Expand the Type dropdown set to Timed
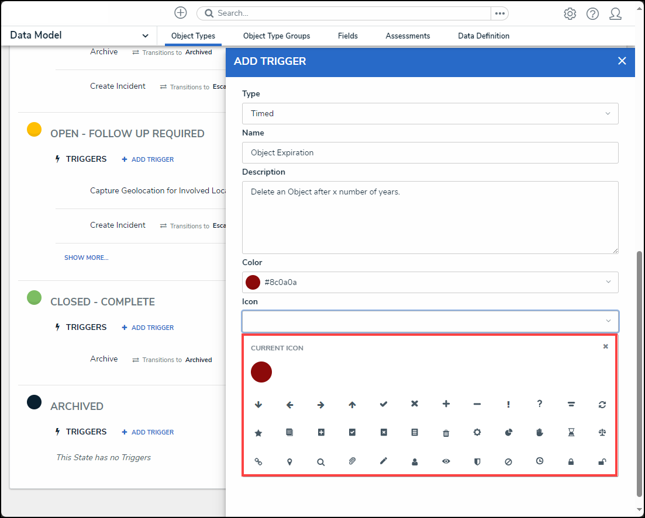645x518 pixels. click(430, 113)
